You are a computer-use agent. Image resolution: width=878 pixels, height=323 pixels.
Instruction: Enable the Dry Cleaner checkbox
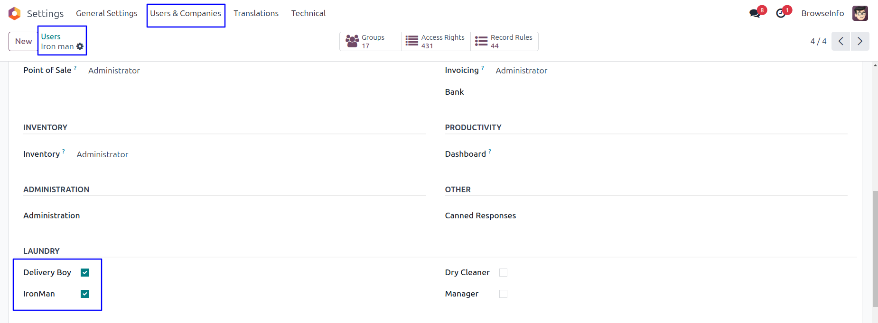pyautogui.click(x=503, y=272)
